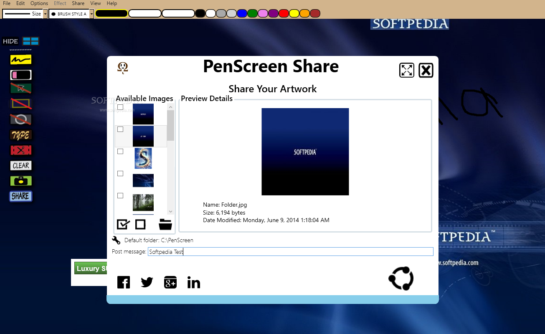Open the Brush Style A dropdown
This screenshot has height=334, width=545.
91,14
